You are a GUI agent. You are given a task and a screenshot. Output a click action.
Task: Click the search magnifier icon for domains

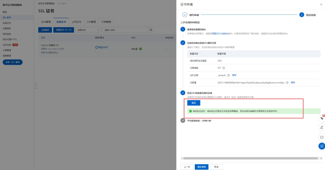(151, 30)
